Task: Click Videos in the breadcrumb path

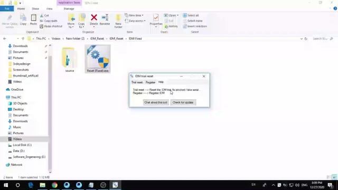Action: (56, 39)
